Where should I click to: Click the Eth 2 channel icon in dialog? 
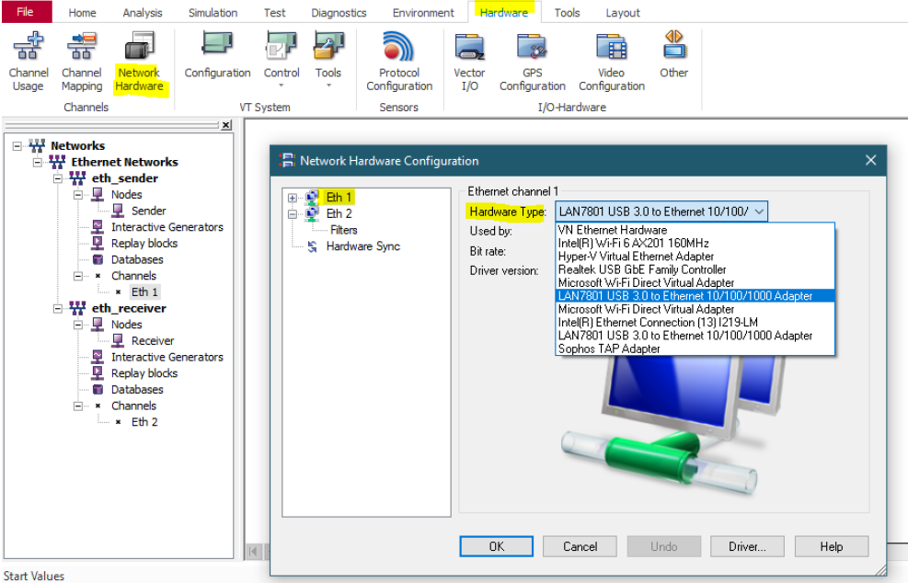pos(312,213)
